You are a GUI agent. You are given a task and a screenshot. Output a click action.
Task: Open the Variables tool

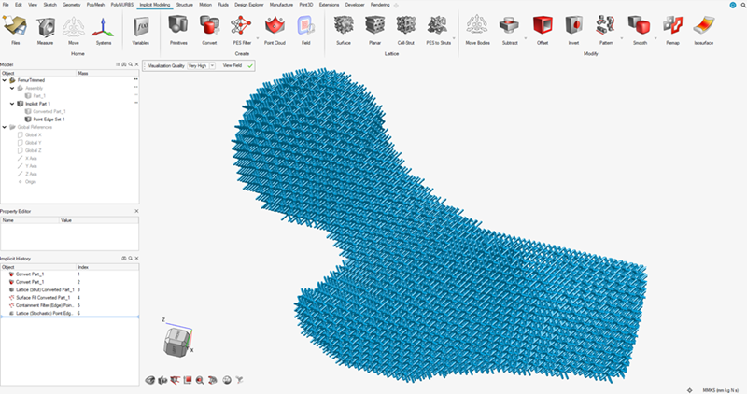(141, 26)
